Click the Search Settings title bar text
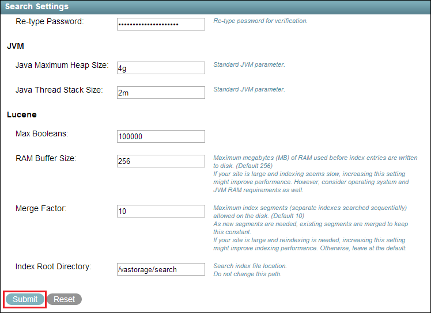431x313 pixels. [x=37, y=6]
